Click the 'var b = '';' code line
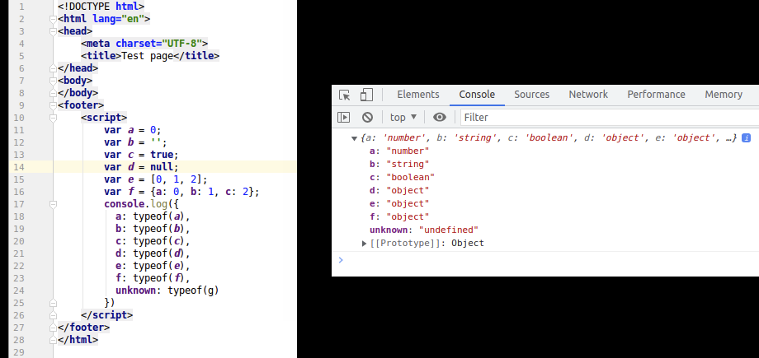 135,142
